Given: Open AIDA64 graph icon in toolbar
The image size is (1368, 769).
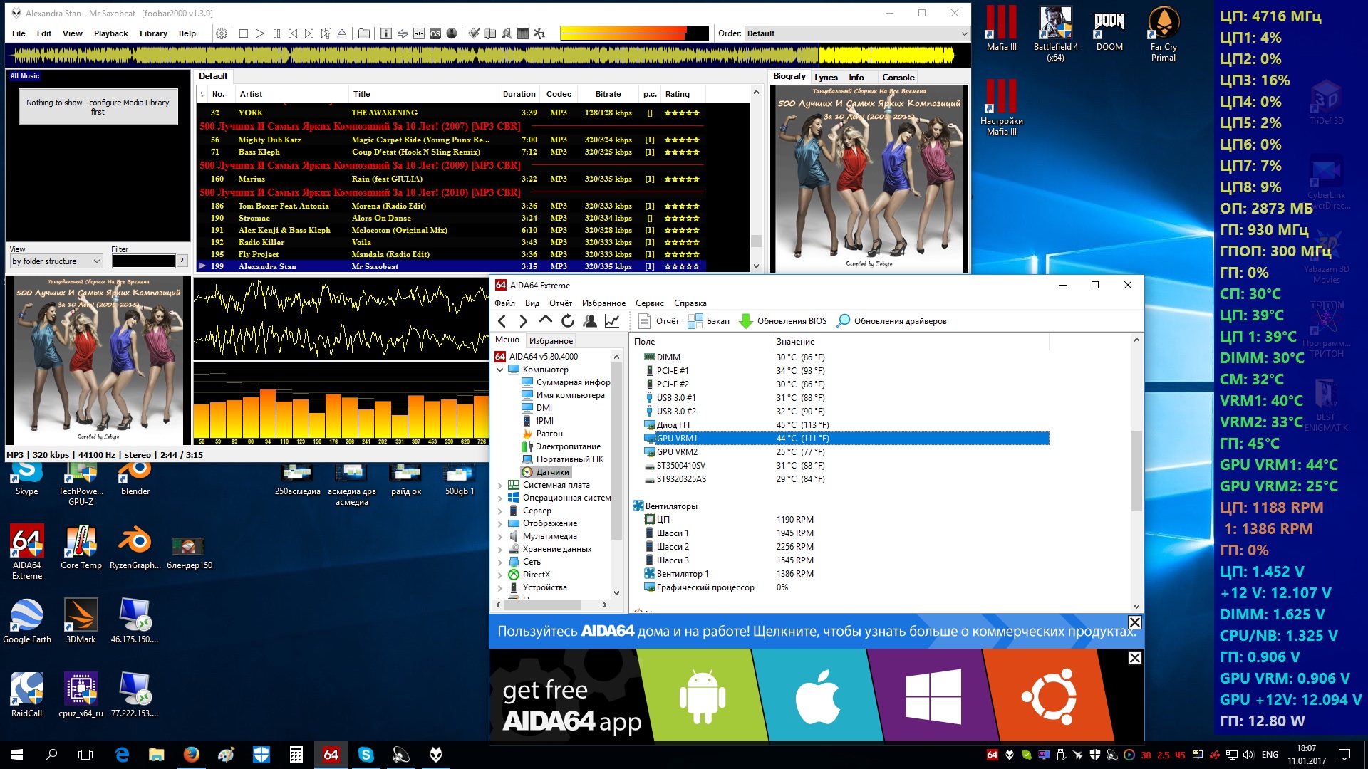Looking at the screenshot, I should (612, 321).
